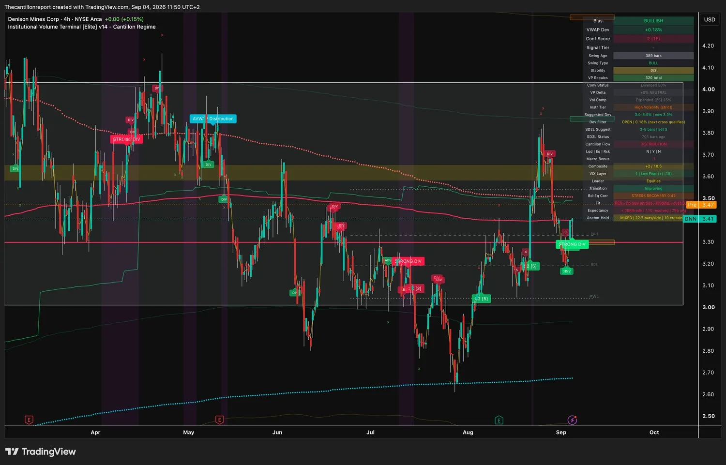Click the orange Pre 3.47 price label
The image size is (726, 465).
point(701,205)
